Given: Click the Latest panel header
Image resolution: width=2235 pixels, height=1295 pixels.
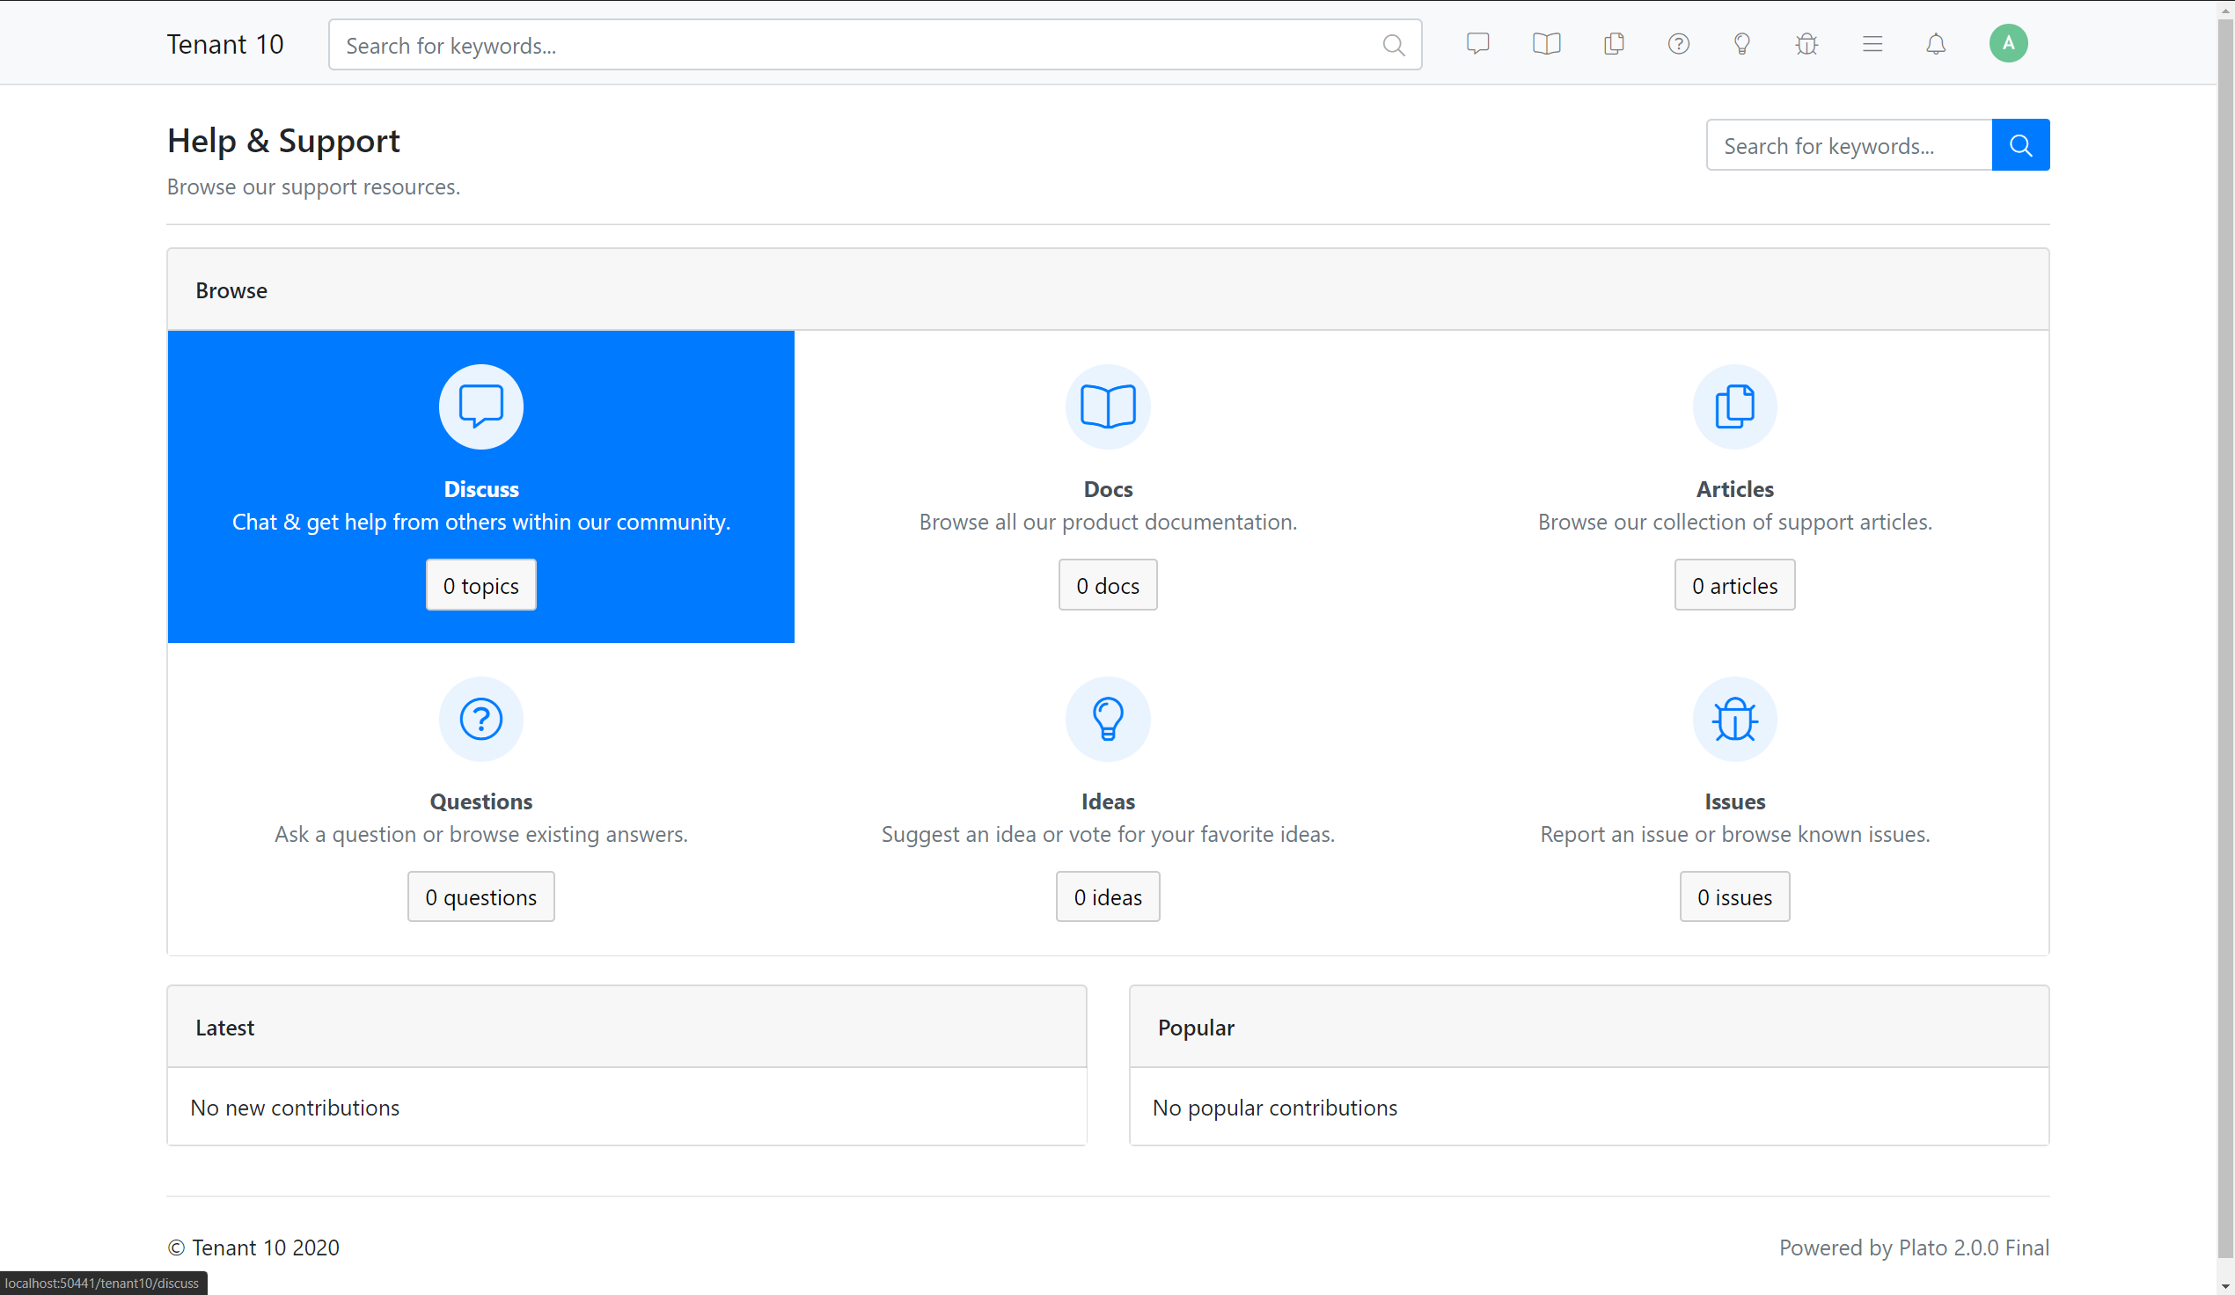Looking at the screenshot, I should [x=627, y=1028].
